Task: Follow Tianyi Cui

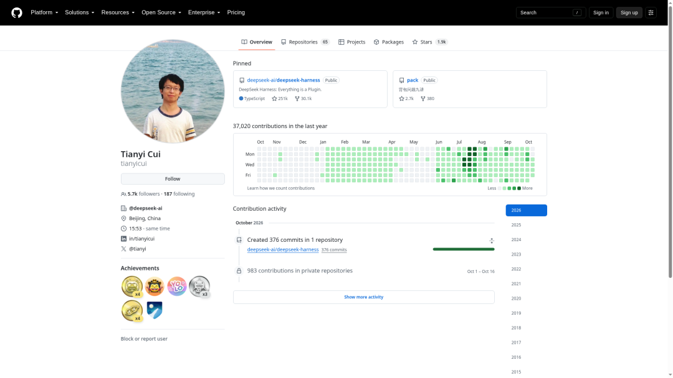Action: pos(173,179)
